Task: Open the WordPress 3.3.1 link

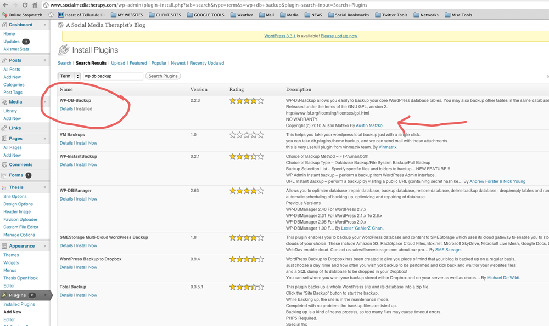Action: 280,36
